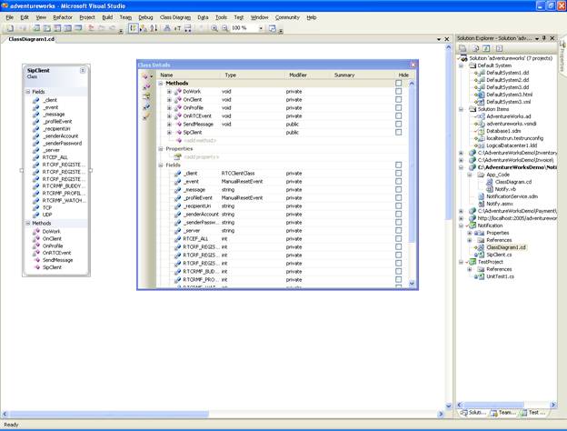Click the pin auto-hide icon in Solution Explorer

tap(544, 38)
